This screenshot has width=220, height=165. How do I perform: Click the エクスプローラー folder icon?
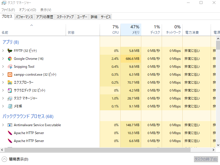pos(10,82)
